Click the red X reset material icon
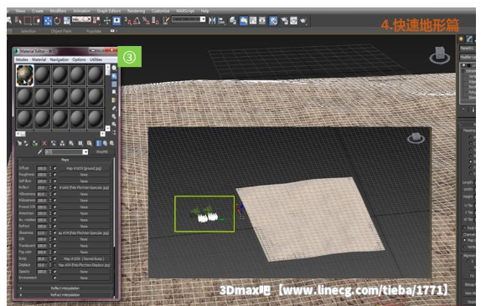This screenshot has height=306, width=481. click(x=44, y=143)
